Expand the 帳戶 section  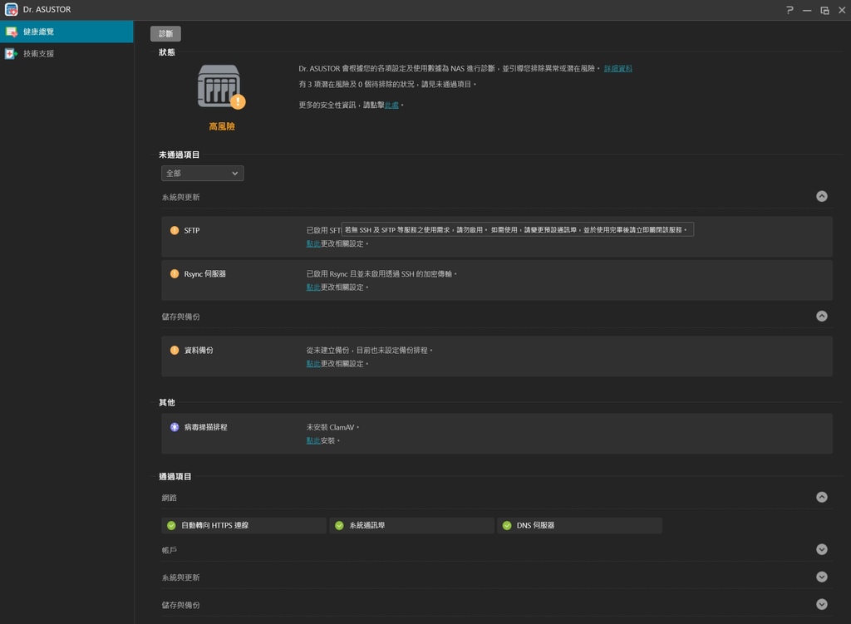(x=822, y=550)
